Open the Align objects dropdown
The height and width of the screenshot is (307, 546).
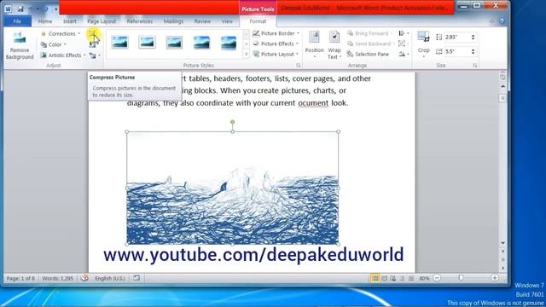(404, 33)
